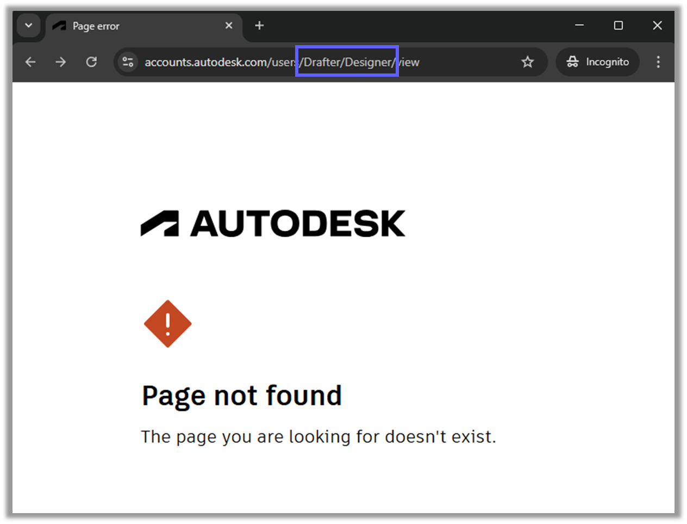Click the Incognito indicator badge
Image resolution: width=687 pixels, height=524 pixels.
[597, 61]
